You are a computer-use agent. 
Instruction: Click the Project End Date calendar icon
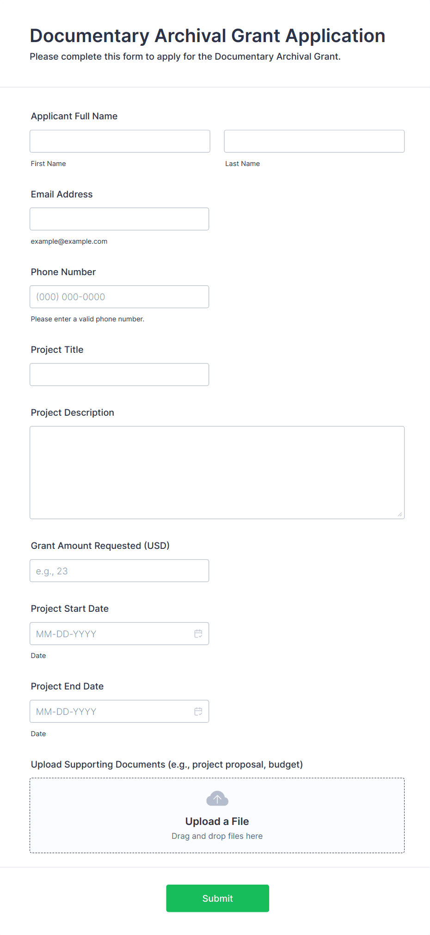[x=198, y=711]
